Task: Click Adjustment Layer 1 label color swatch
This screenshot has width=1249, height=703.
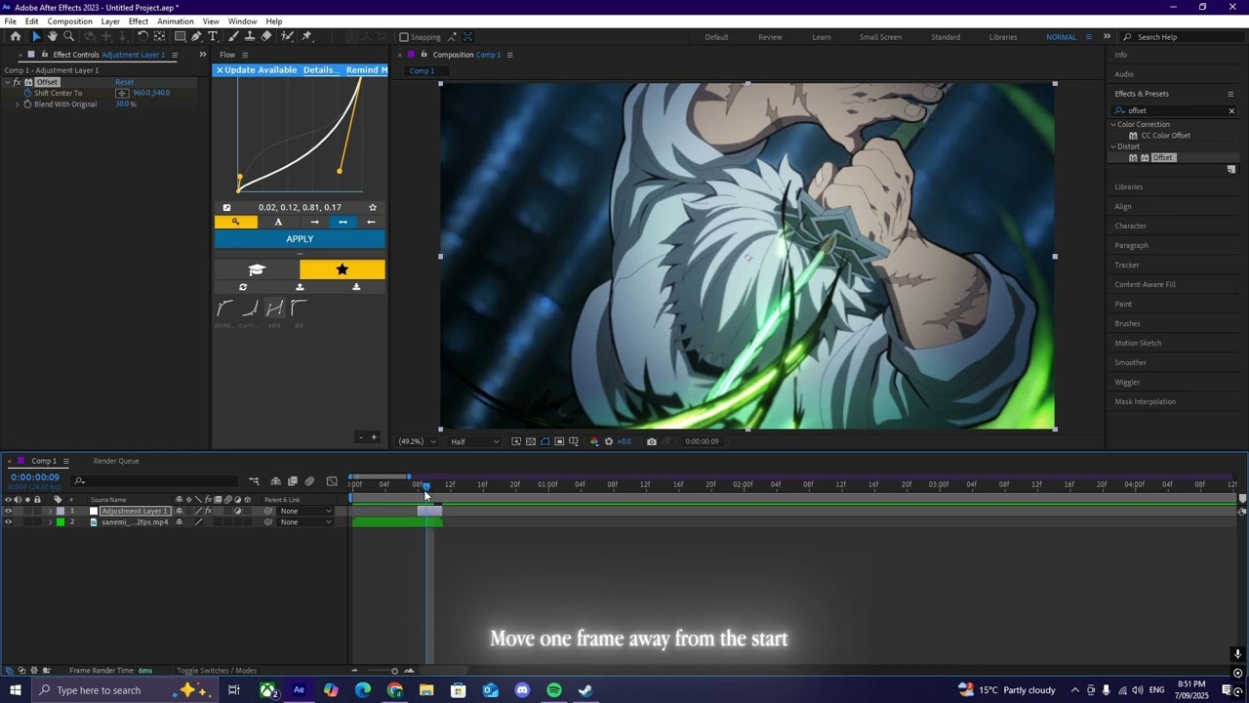Action: 60,511
